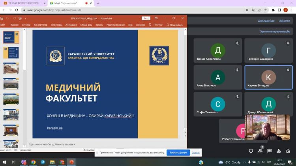The width and height of the screenshot is (296, 166).
Task: Reload the Meet page in Chrome
Action: (17, 10)
